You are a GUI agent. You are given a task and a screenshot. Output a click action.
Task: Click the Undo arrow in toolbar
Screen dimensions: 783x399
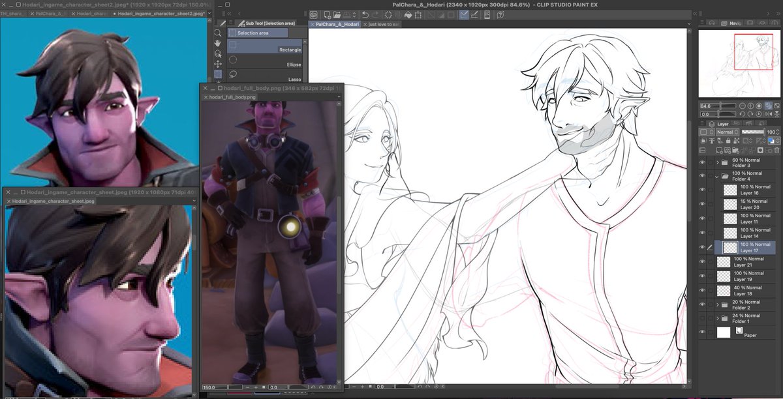coord(365,14)
